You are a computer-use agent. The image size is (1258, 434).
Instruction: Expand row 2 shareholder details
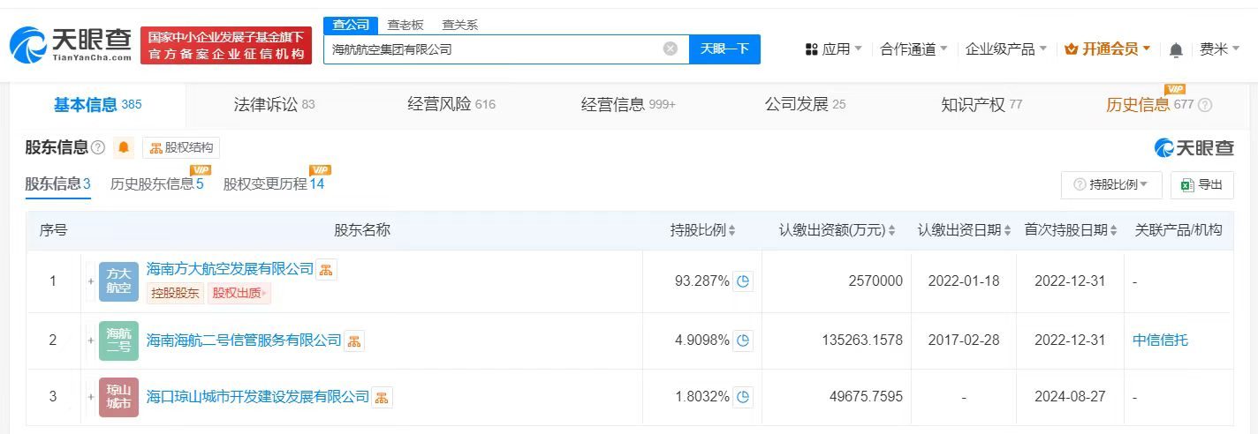tap(90, 340)
